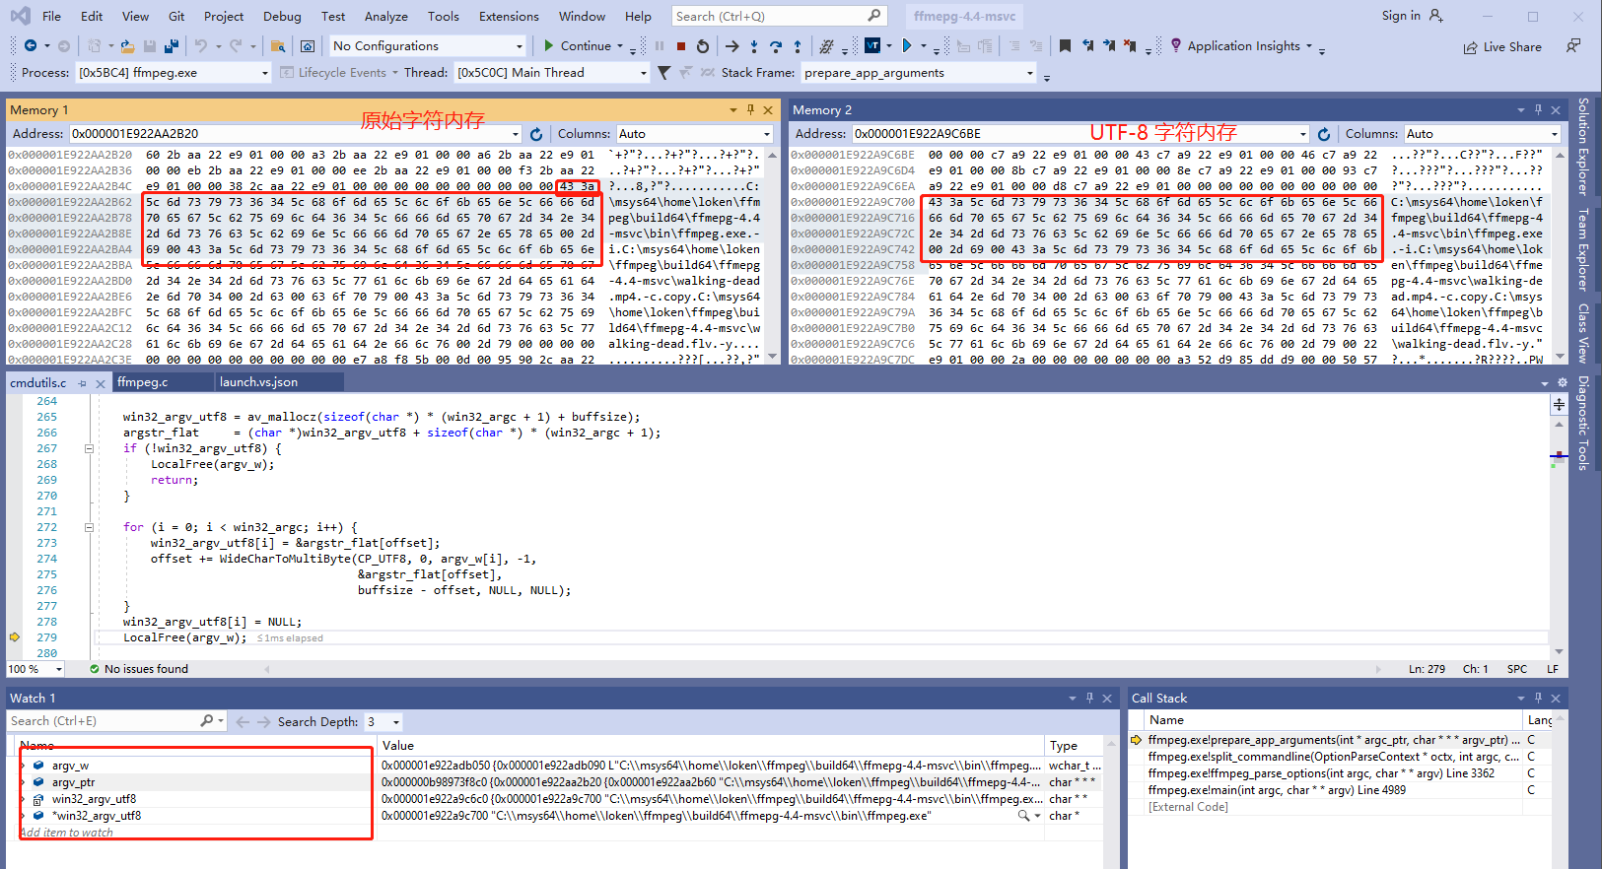The width and height of the screenshot is (1602, 869).
Task: Open the Debug menu
Action: pyautogui.click(x=282, y=17)
